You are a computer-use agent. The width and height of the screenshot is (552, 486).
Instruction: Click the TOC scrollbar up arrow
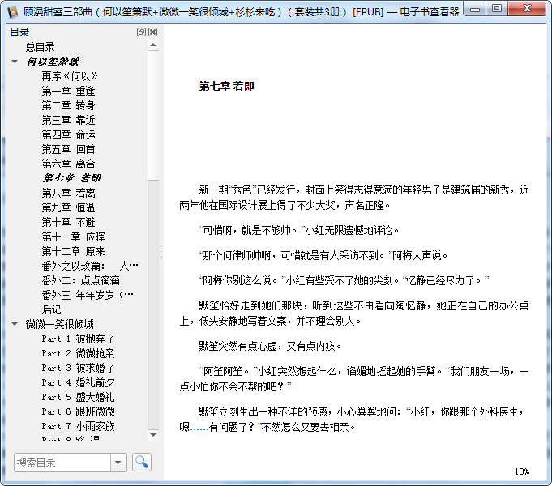click(x=153, y=45)
